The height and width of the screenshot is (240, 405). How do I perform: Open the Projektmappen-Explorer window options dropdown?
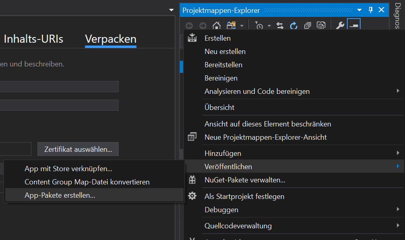coord(359,10)
